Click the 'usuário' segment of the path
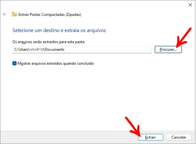 pyautogui.click(x=37, y=49)
